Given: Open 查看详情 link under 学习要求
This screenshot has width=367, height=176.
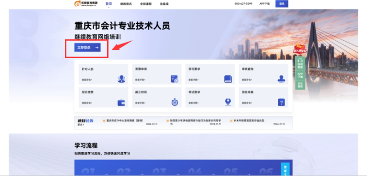Looking at the screenshot, I should tap(193, 80).
